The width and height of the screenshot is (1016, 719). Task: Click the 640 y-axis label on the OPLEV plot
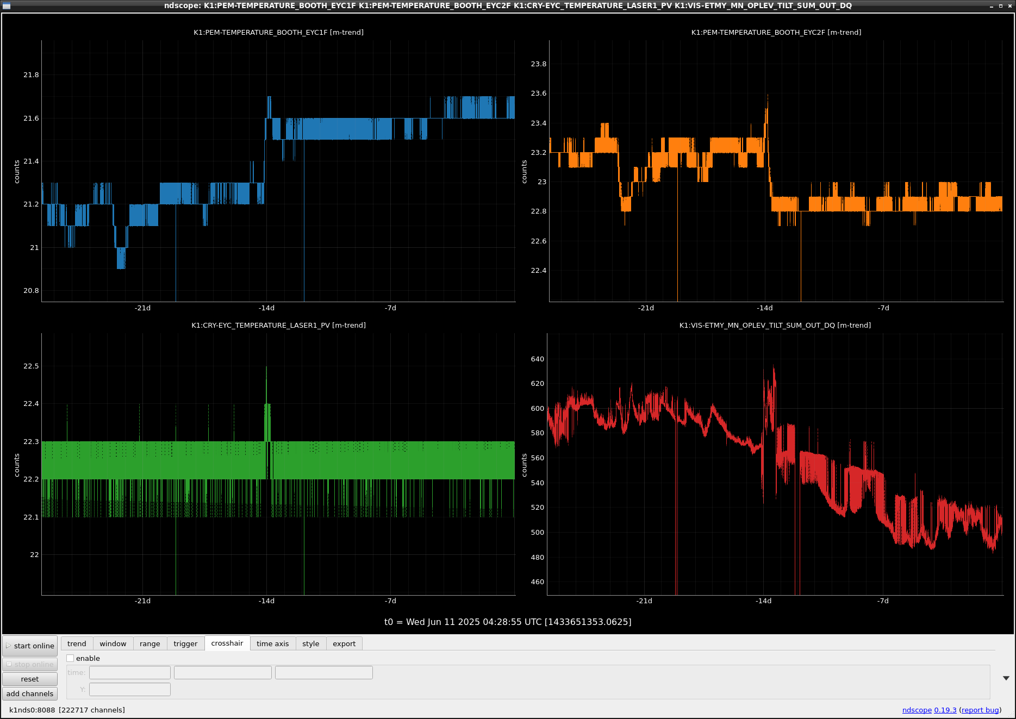point(537,359)
